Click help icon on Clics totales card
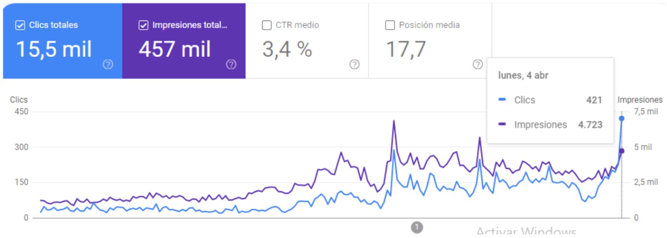The image size is (667, 238). tap(108, 65)
